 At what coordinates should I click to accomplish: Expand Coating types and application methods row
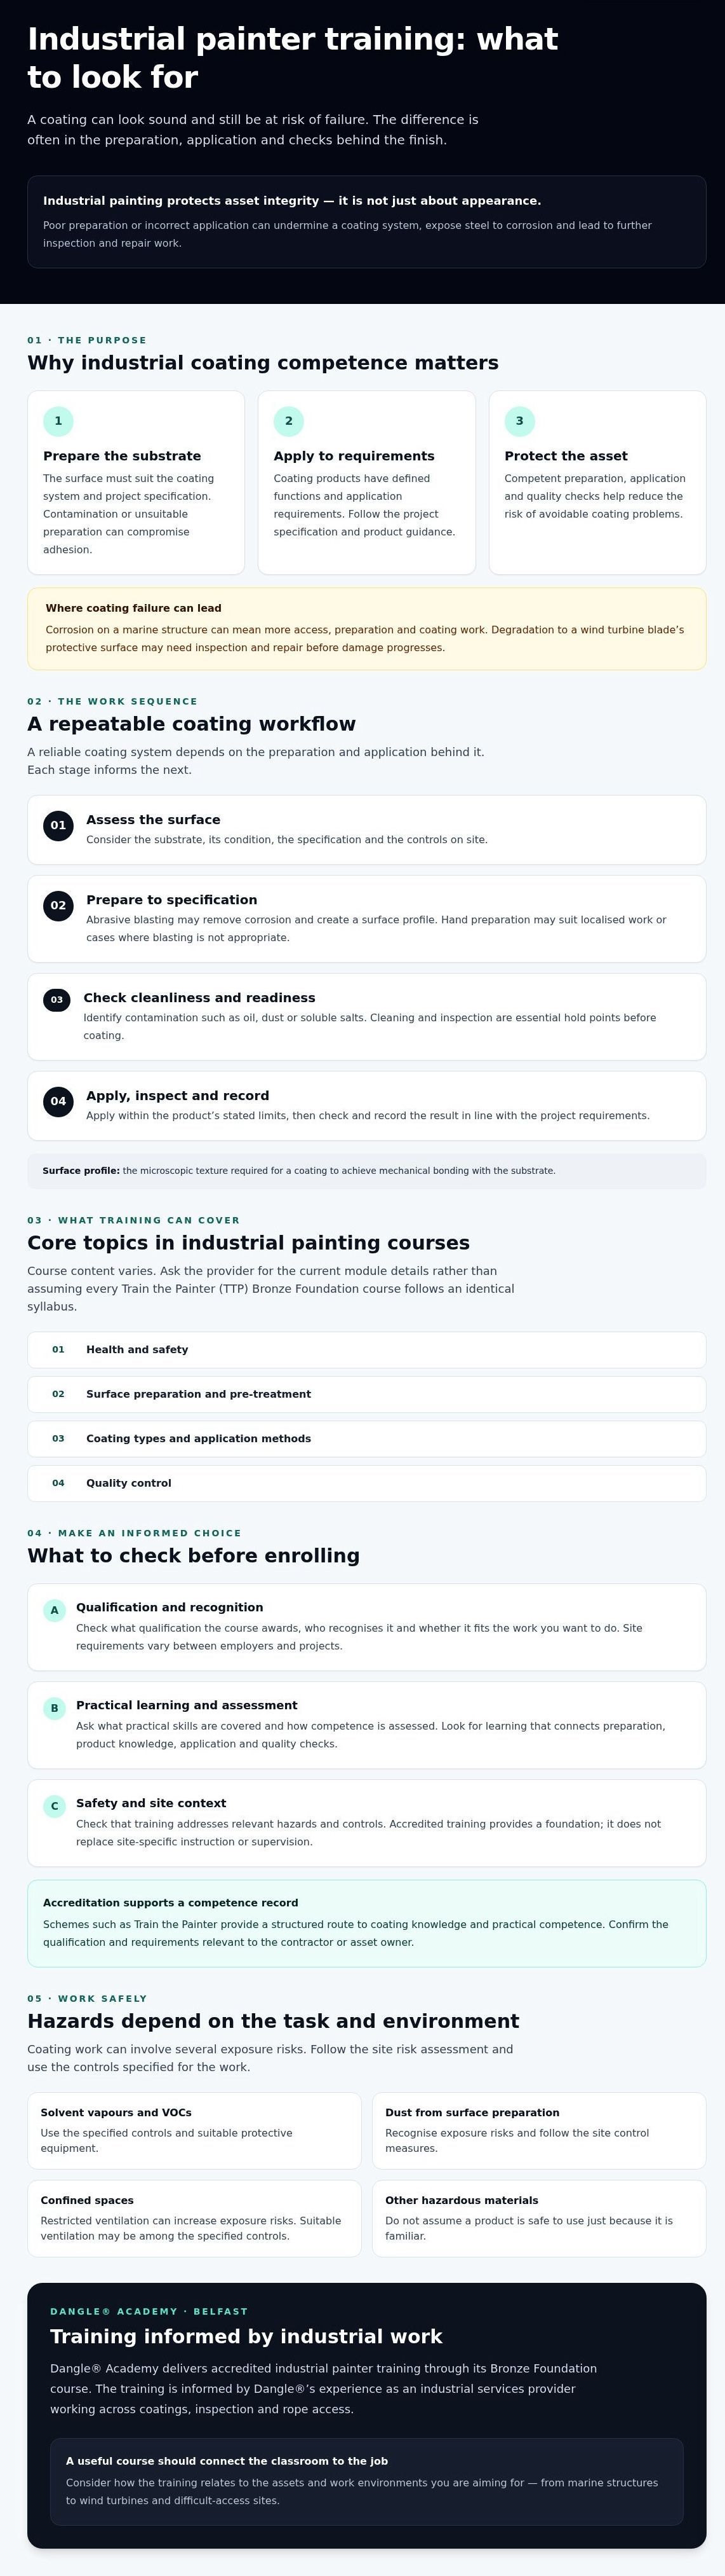(x=366, y=1439)
